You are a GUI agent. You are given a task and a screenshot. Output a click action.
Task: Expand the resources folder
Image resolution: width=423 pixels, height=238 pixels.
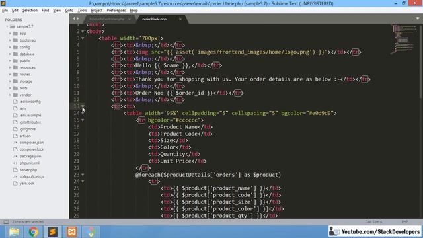10,67
